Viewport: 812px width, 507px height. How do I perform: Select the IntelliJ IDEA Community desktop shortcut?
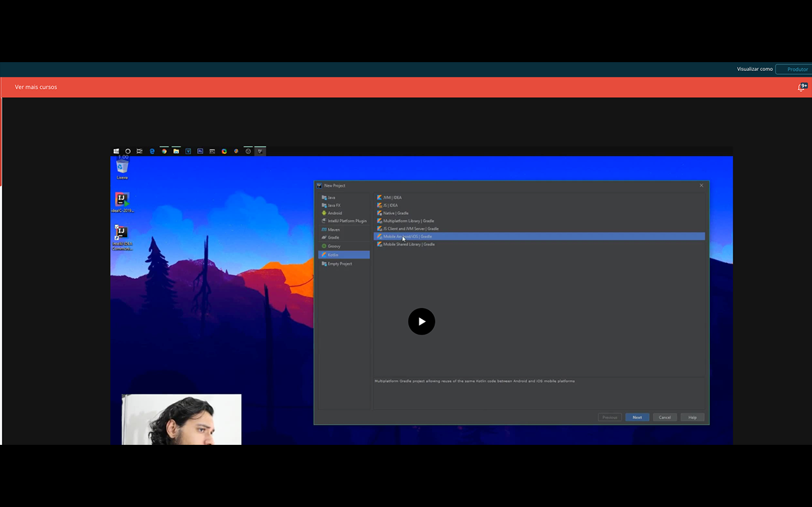coord(122,238)
